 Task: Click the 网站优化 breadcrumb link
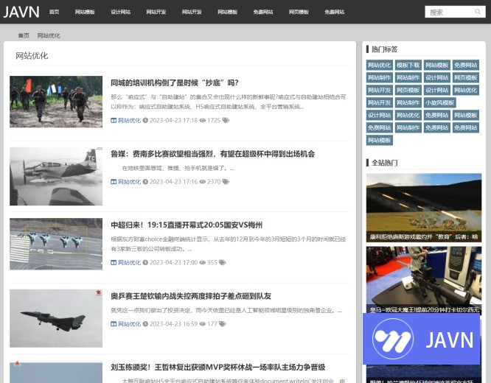click(49, 35)
